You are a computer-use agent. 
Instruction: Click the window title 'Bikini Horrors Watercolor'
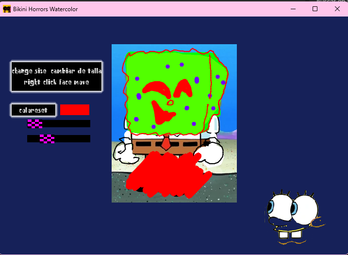click(x=46, y=9)
